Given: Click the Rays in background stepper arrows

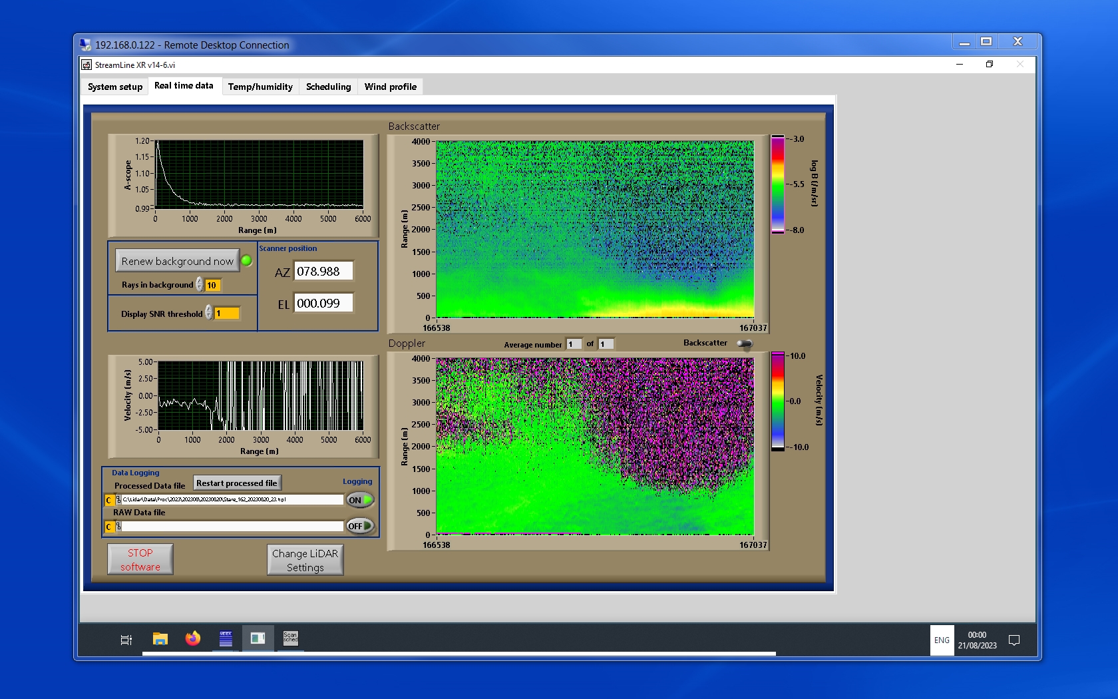Looking at the screenshot, I should (x=199, y=285).
